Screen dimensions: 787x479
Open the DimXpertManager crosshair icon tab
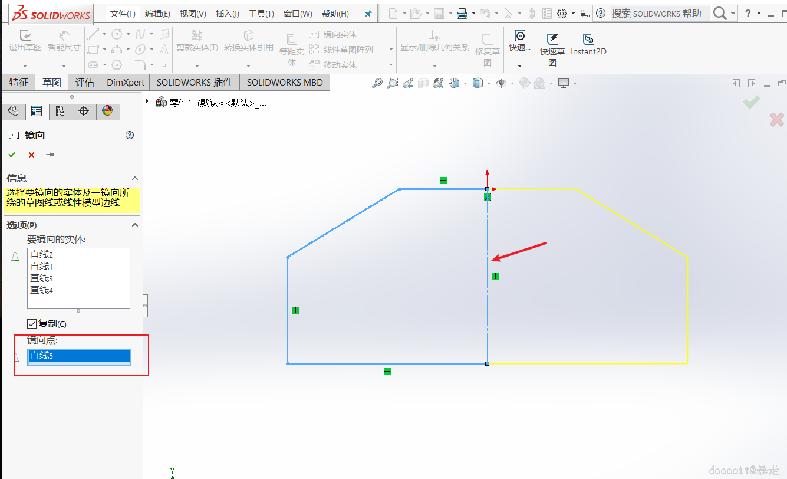pyautogui.click(x=84, y=111)
